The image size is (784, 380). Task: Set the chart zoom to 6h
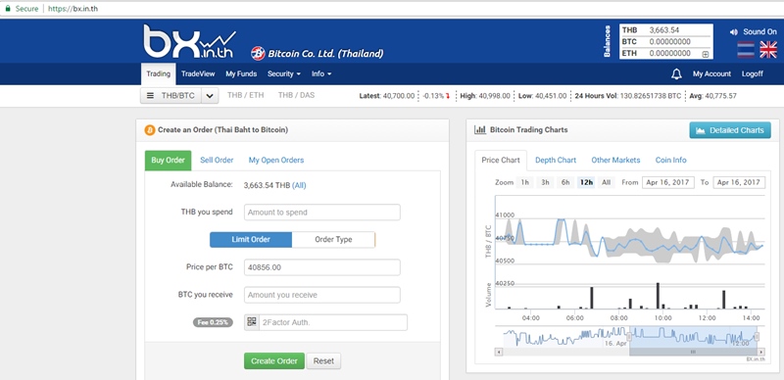565,182
